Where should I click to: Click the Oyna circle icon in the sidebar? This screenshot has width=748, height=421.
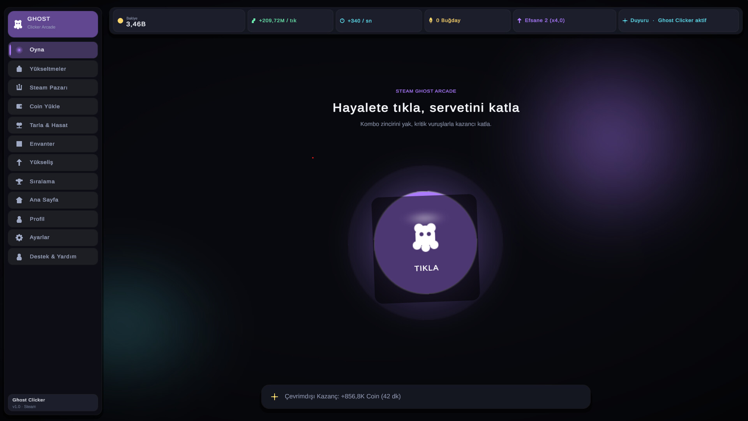(19, 50)
